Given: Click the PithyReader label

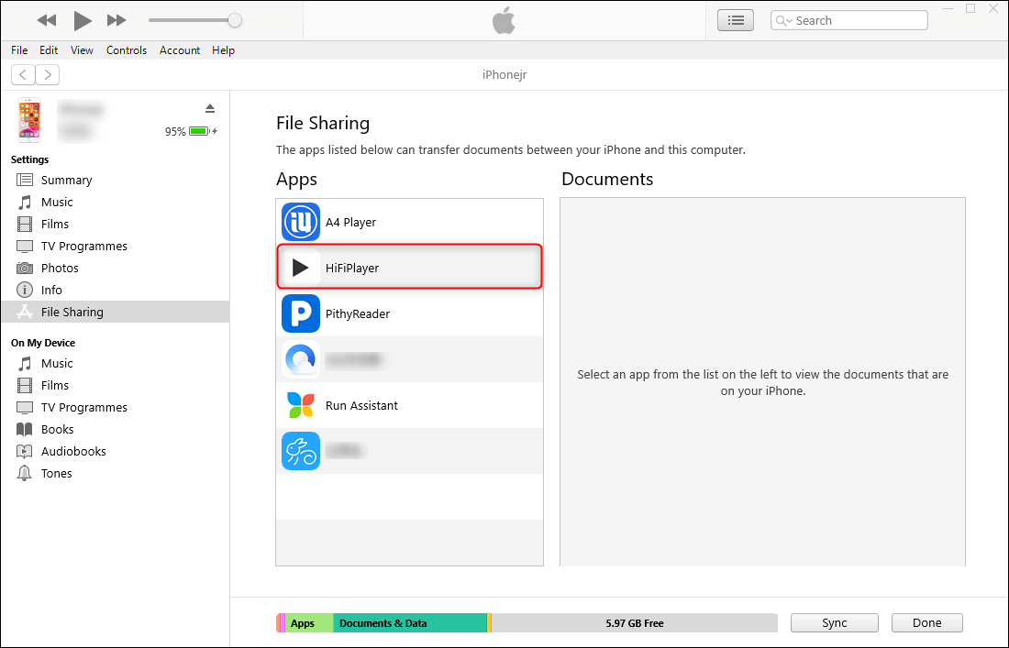Looking at the screenshot, I should pos(357,313).
